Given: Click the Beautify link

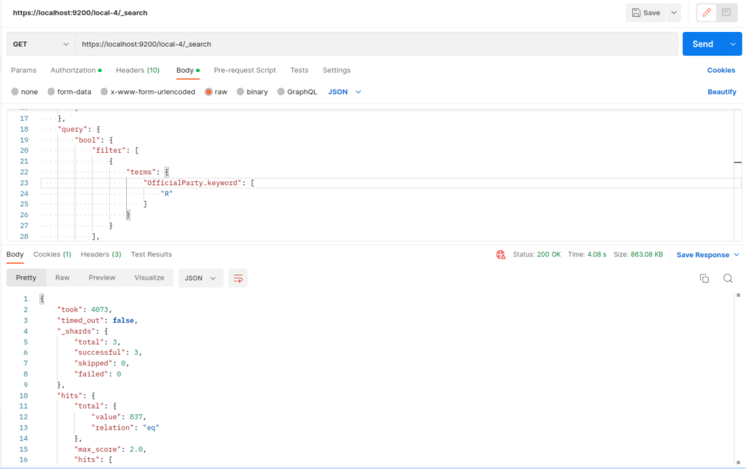Looking at the screenshot, I should 721,91.
